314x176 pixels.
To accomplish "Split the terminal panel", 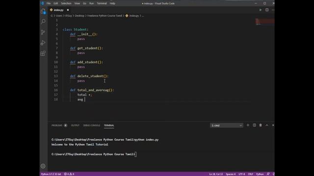I will pos(254,125).
